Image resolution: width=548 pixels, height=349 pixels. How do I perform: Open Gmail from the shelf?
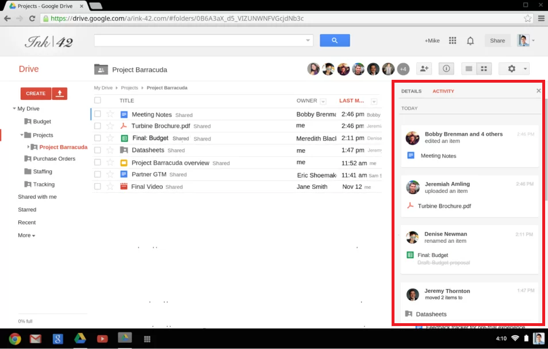click(35, 339)
